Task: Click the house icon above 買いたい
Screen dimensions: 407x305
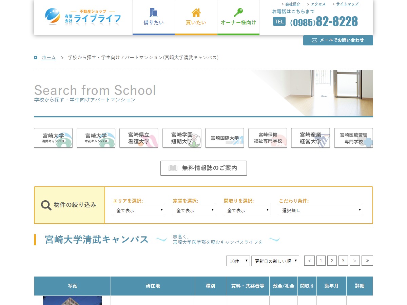Action: click(196, 13)
